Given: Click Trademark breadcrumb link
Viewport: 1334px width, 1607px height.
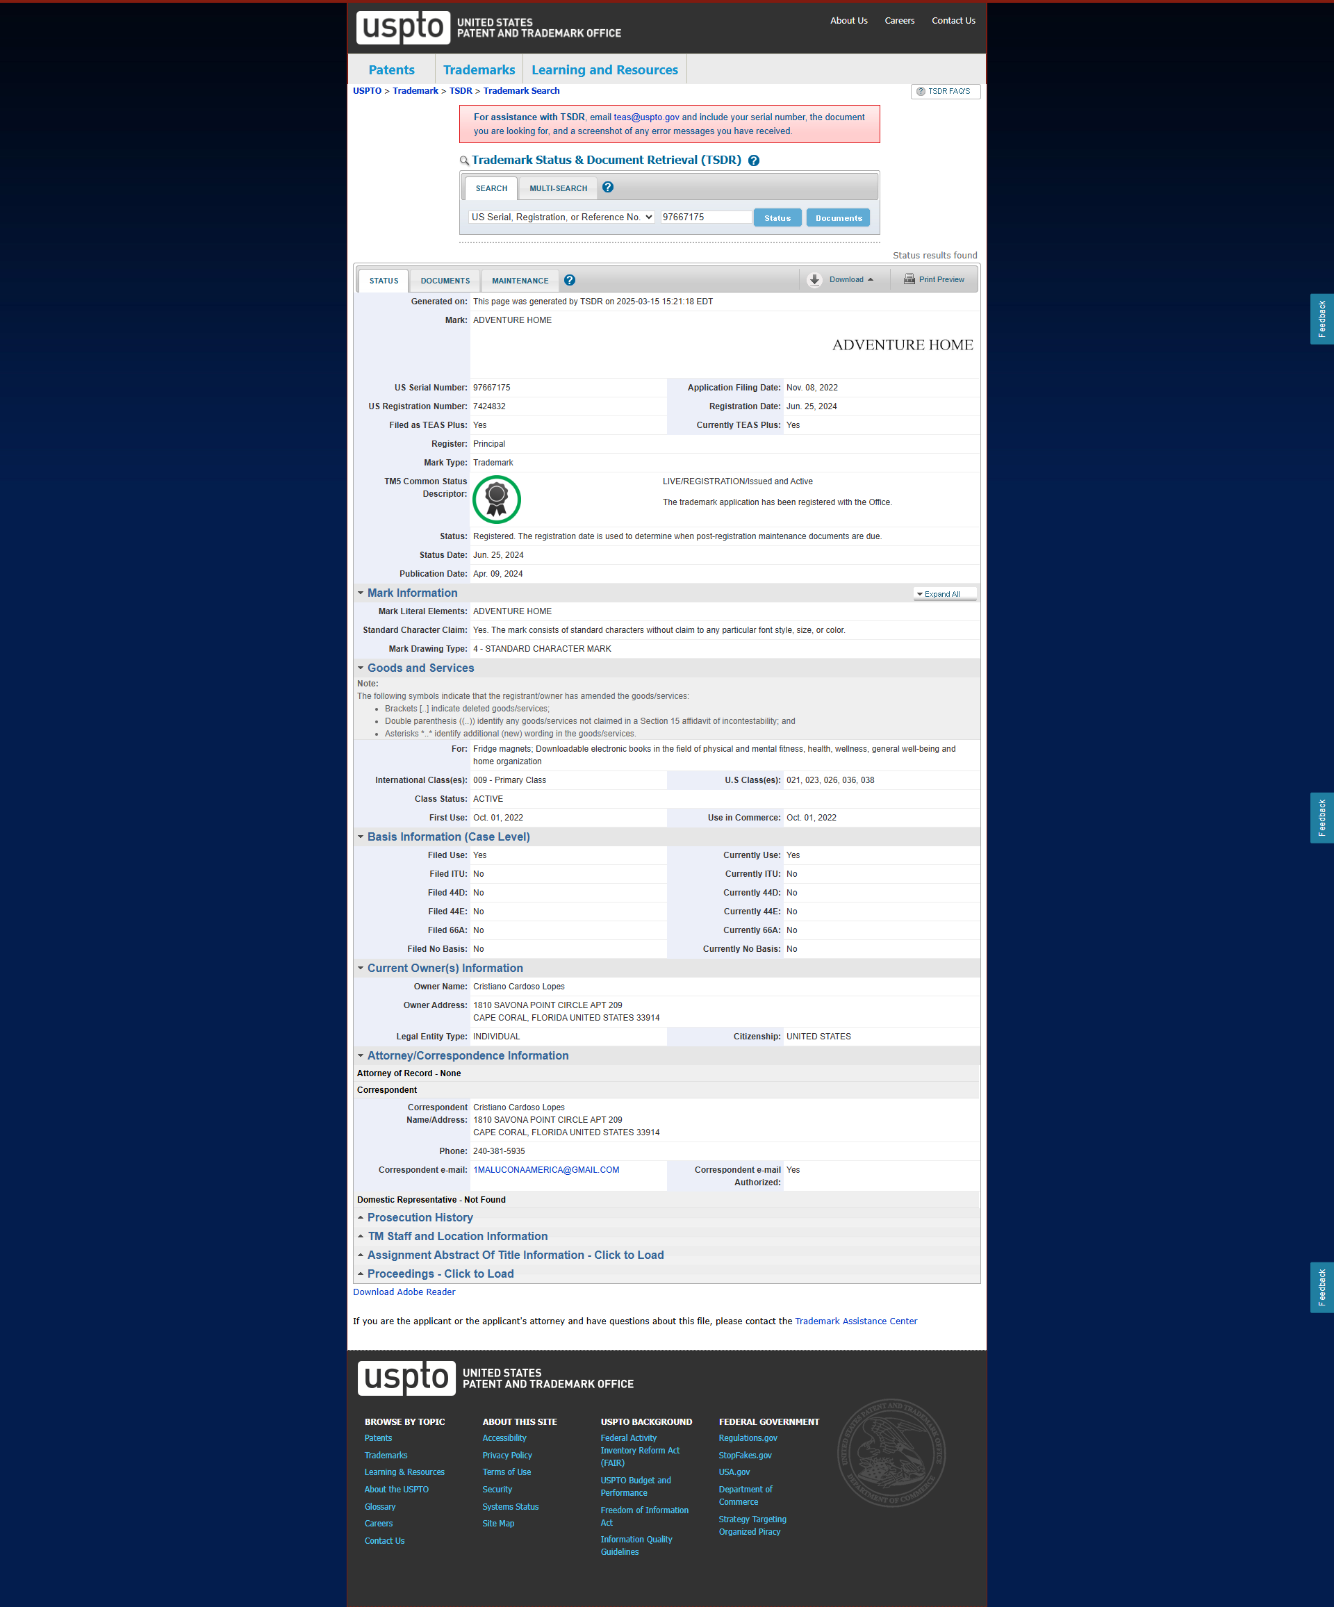Looking at the screenshot, I should tap(415, 91).
